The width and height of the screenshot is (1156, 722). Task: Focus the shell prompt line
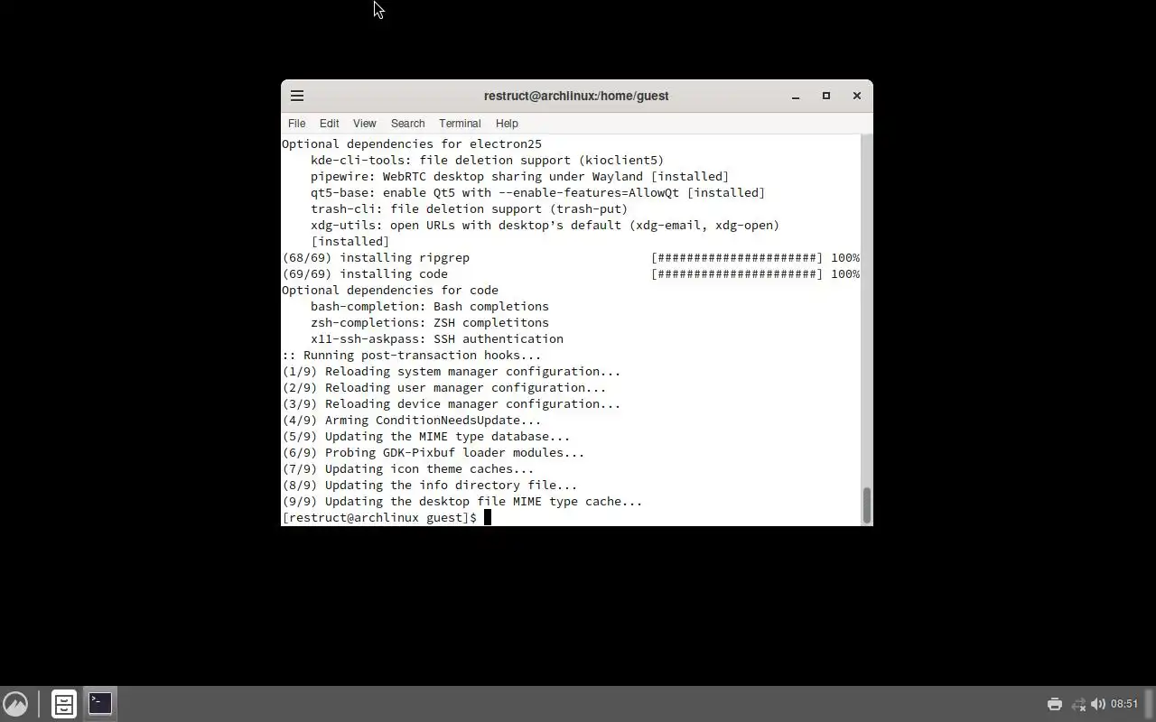coord(571,517)
